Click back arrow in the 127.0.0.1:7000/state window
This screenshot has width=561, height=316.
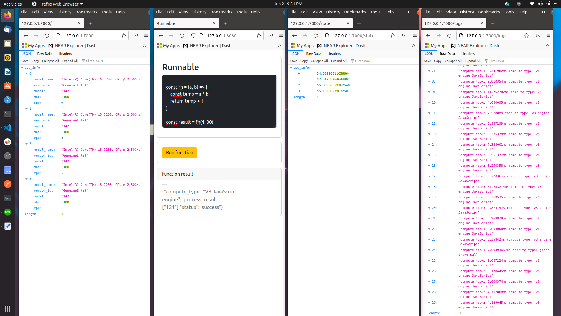[295, 36]
